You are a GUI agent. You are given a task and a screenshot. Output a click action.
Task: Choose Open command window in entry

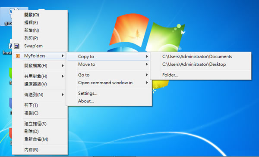pyautogui.click(x=109, y=83)
